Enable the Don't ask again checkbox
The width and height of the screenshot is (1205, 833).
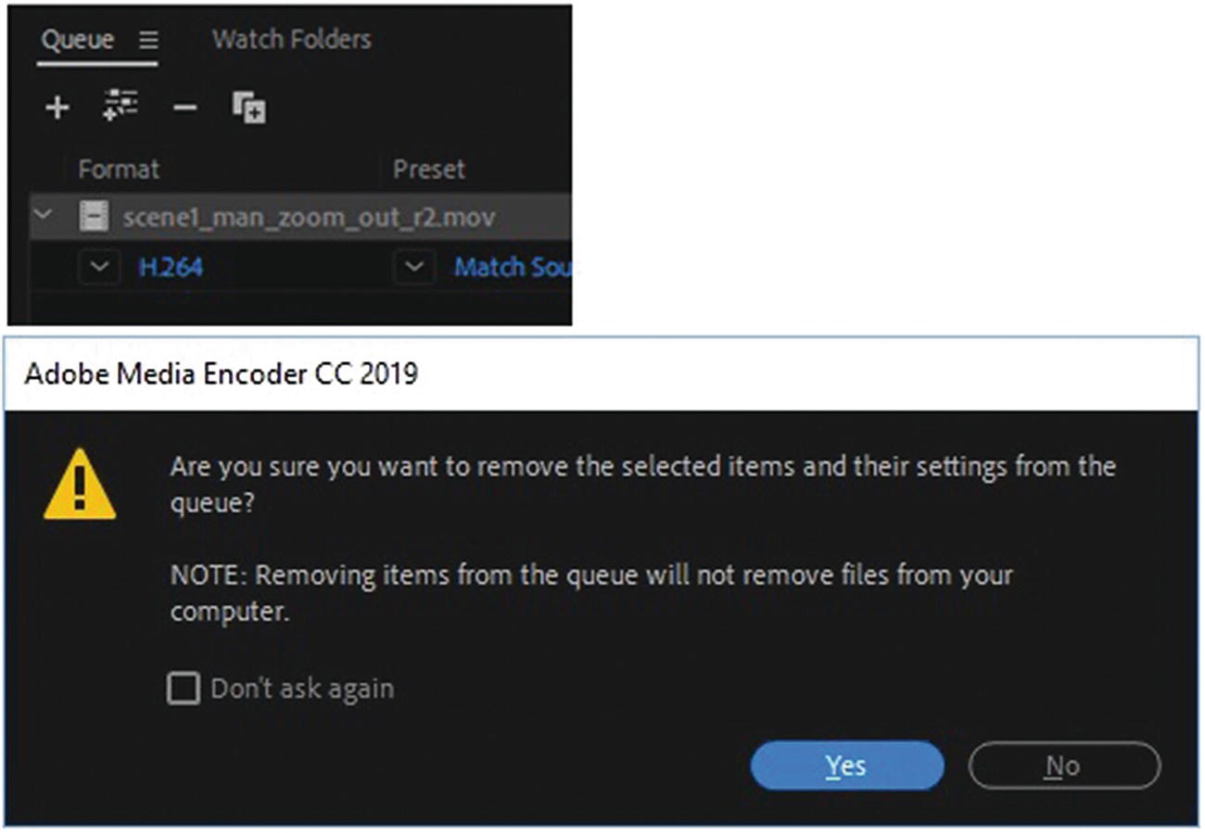184,688
